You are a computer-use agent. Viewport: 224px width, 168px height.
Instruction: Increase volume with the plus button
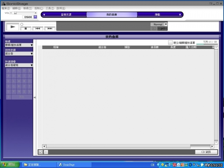point(36,13)
